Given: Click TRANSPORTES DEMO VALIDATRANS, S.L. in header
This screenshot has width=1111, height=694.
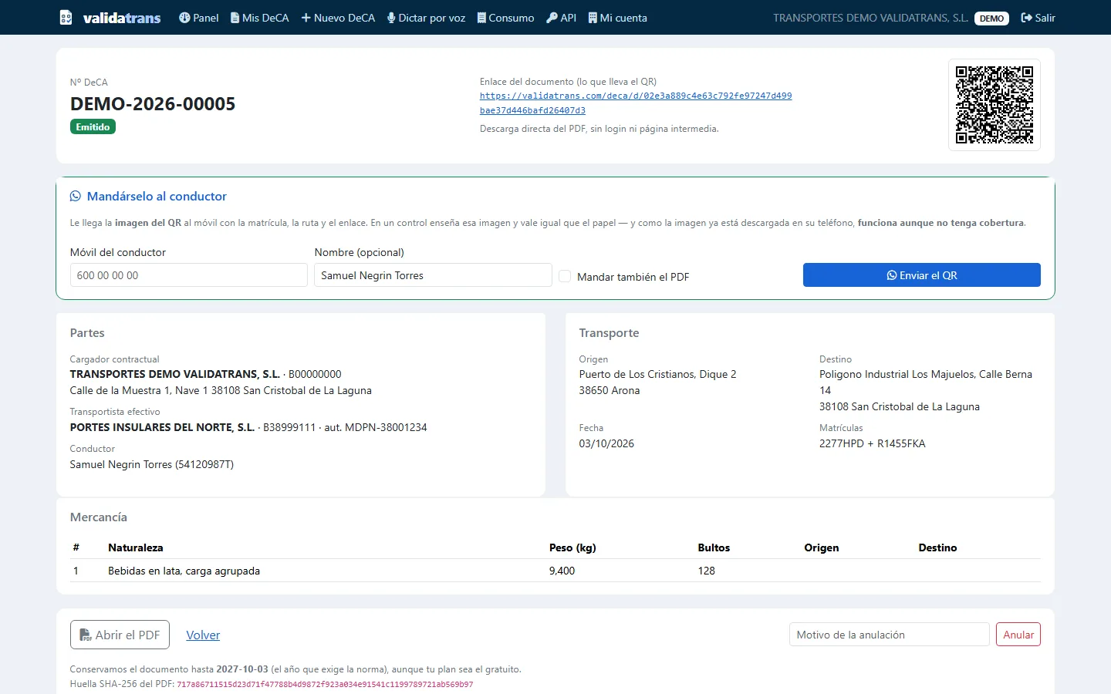Looking at the screenshot, I should pos(870,18).
